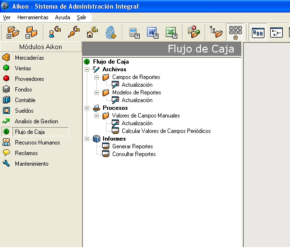The height and width of the screenshot is (249, 290).
Task: Click the Analisis de Gestion green arrow icon
Action: pyautogui.click(x=6, y=121)
